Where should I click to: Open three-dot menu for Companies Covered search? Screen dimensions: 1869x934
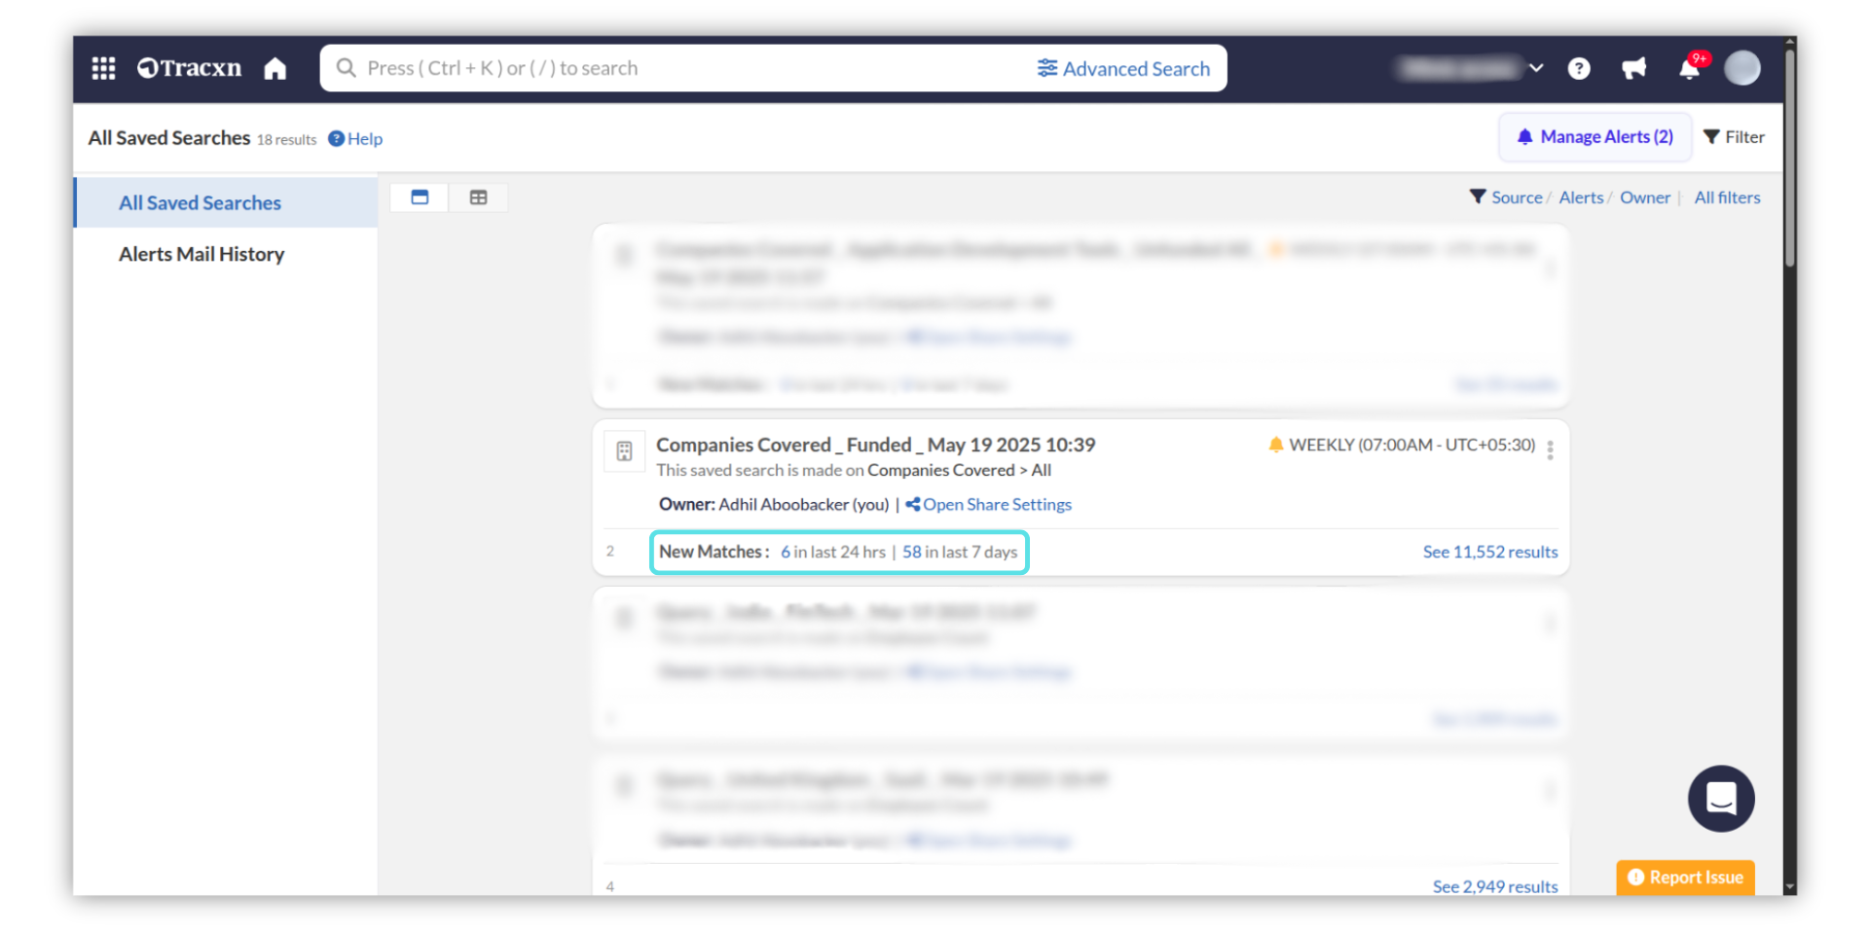1550,449
